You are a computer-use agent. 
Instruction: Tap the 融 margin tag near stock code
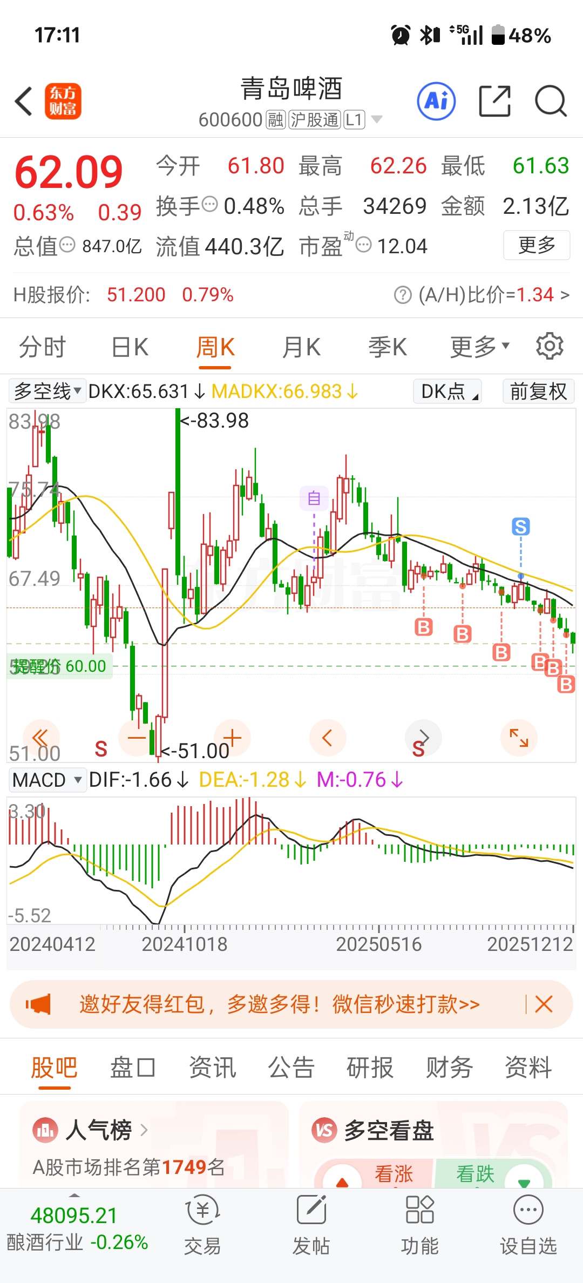pyautogui.click(x=275, y=119)
